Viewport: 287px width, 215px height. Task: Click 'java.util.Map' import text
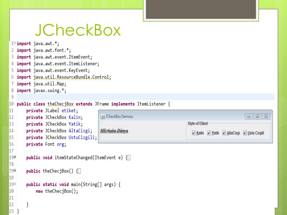pos(48,84)
